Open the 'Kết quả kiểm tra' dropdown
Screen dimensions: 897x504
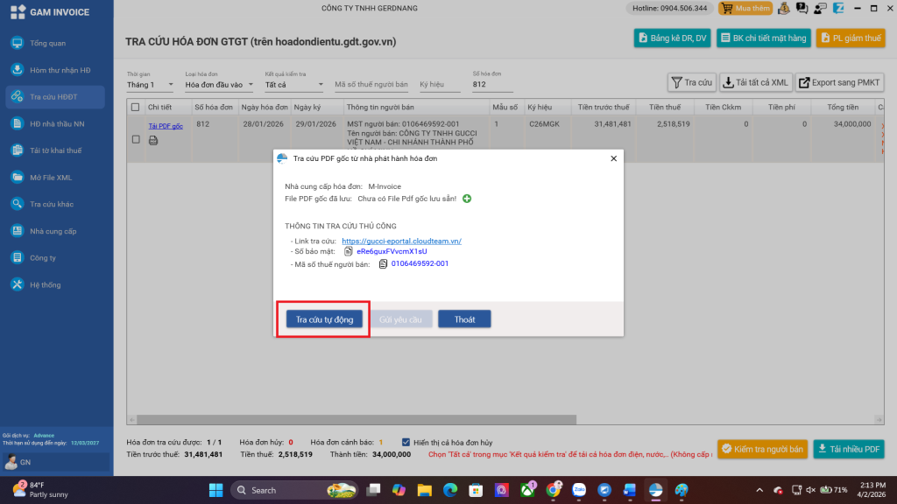coord(294,85)
